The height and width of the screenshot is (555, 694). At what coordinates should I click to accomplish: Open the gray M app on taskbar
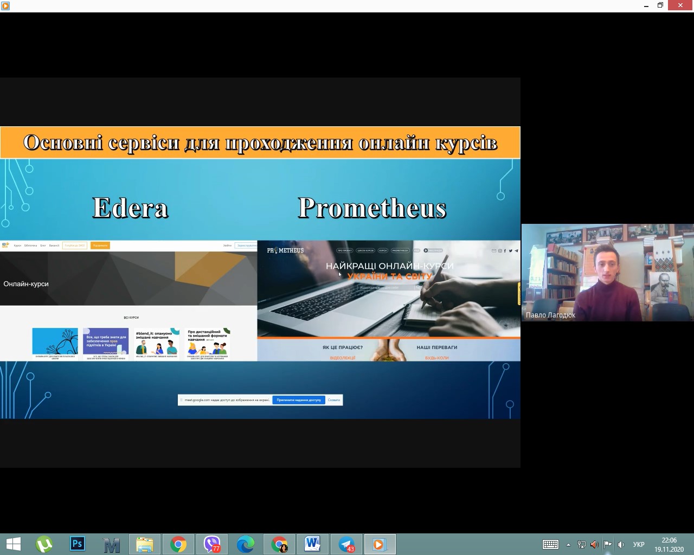tap(111, 544)
